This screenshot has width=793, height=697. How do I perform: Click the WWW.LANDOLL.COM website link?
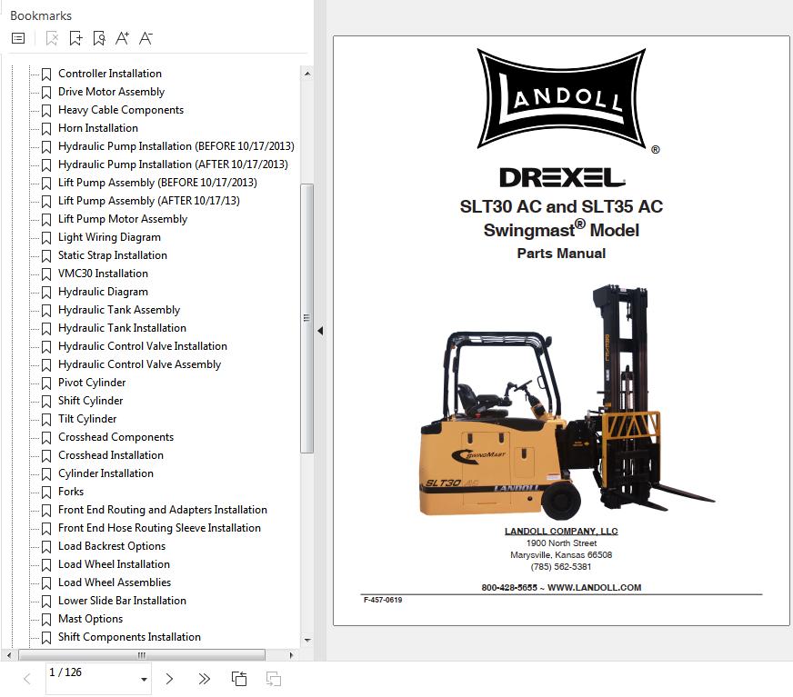[594, 587]
